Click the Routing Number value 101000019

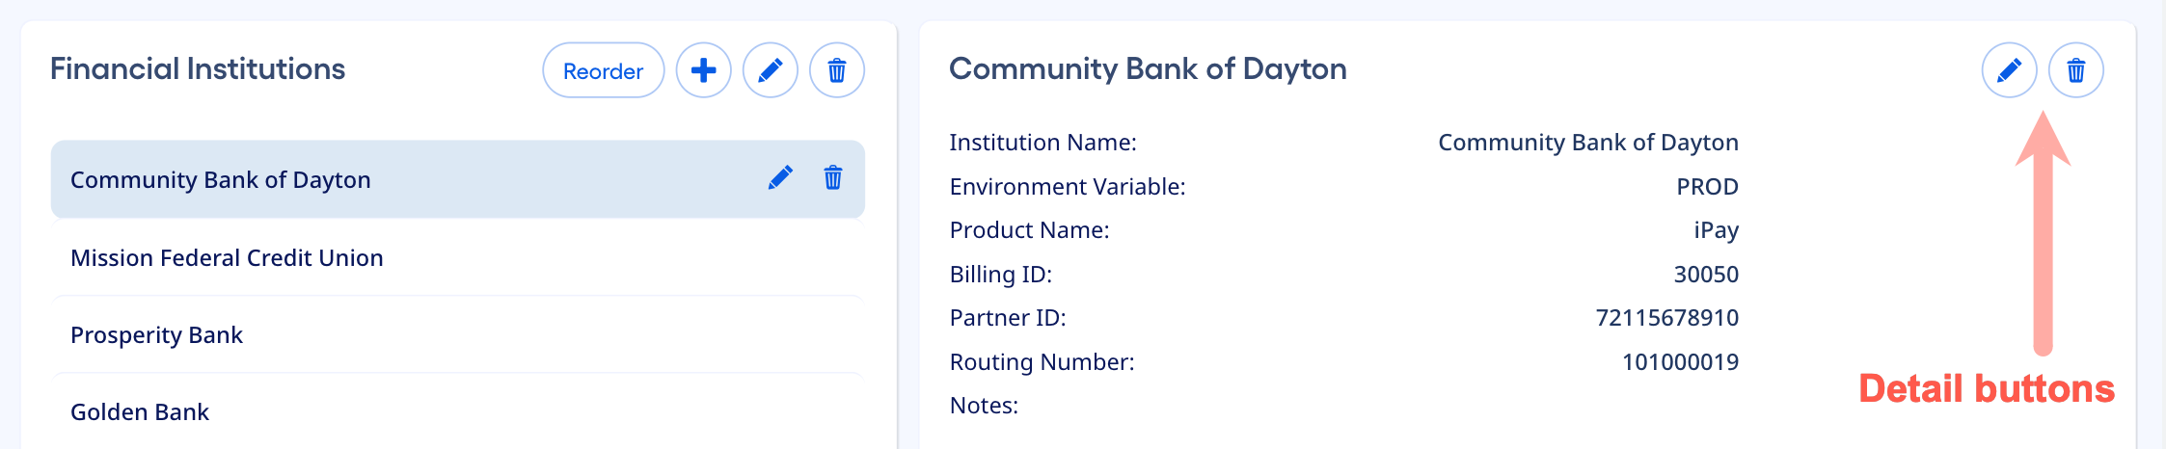tap(1680, 362)
